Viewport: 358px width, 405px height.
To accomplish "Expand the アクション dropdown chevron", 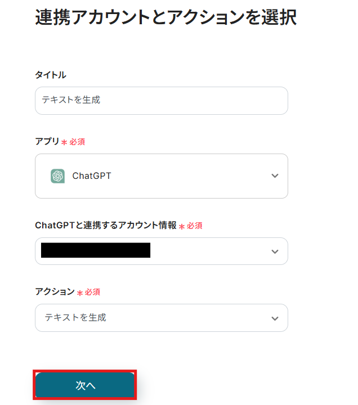I will point(275,318).
